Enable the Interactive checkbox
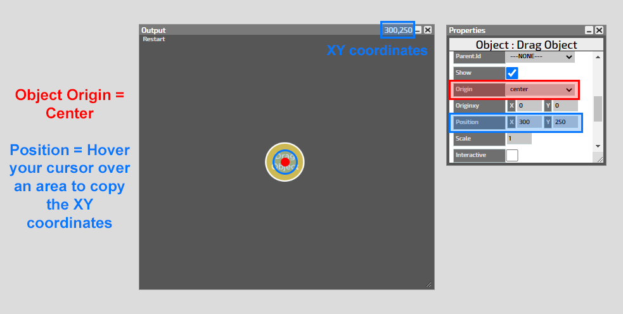This screenshot has height=314, width=623. [512, 155]
